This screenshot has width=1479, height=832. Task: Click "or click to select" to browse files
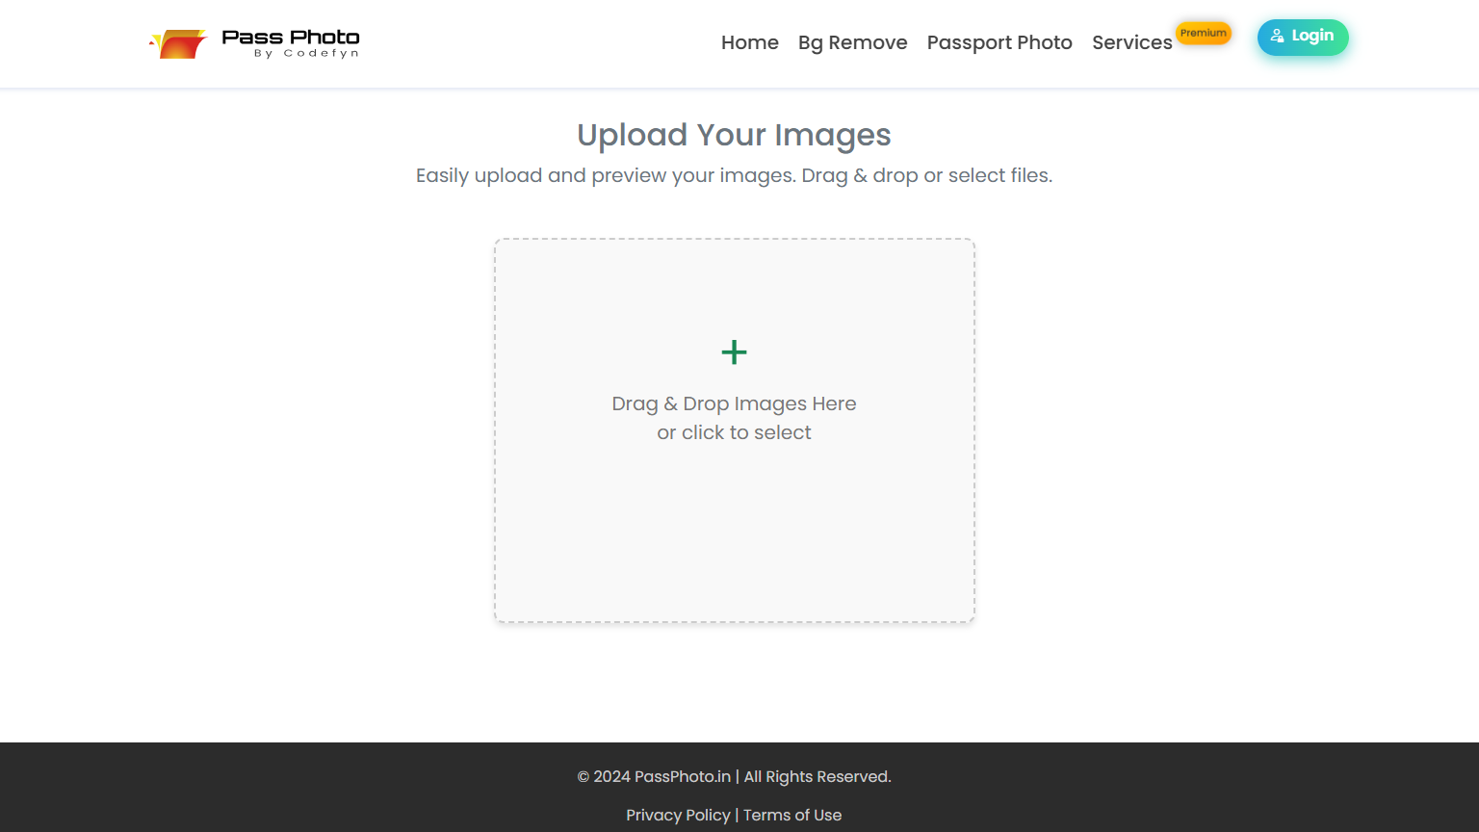pos(734,432)
